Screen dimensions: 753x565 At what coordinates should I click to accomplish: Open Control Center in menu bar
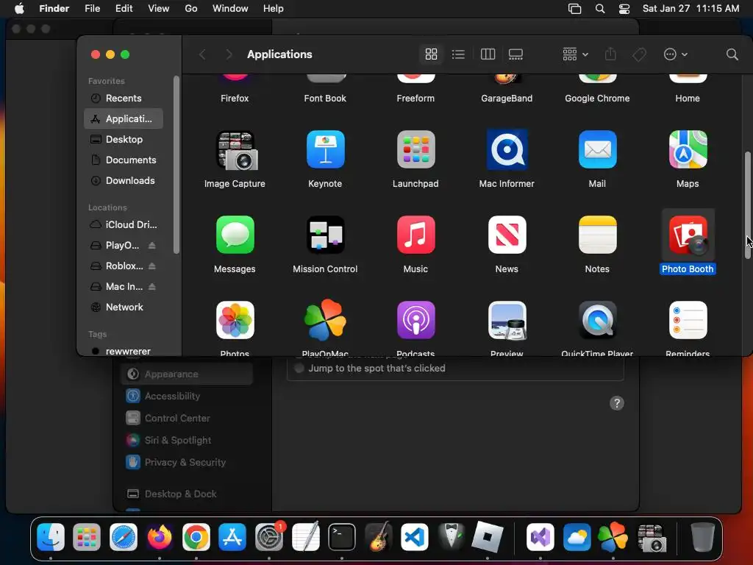[x=624, y=9]
